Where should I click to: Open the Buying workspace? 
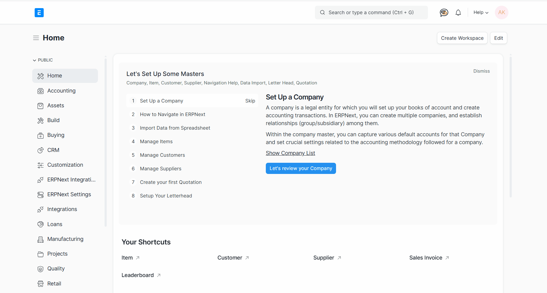(x=56, y=135)
